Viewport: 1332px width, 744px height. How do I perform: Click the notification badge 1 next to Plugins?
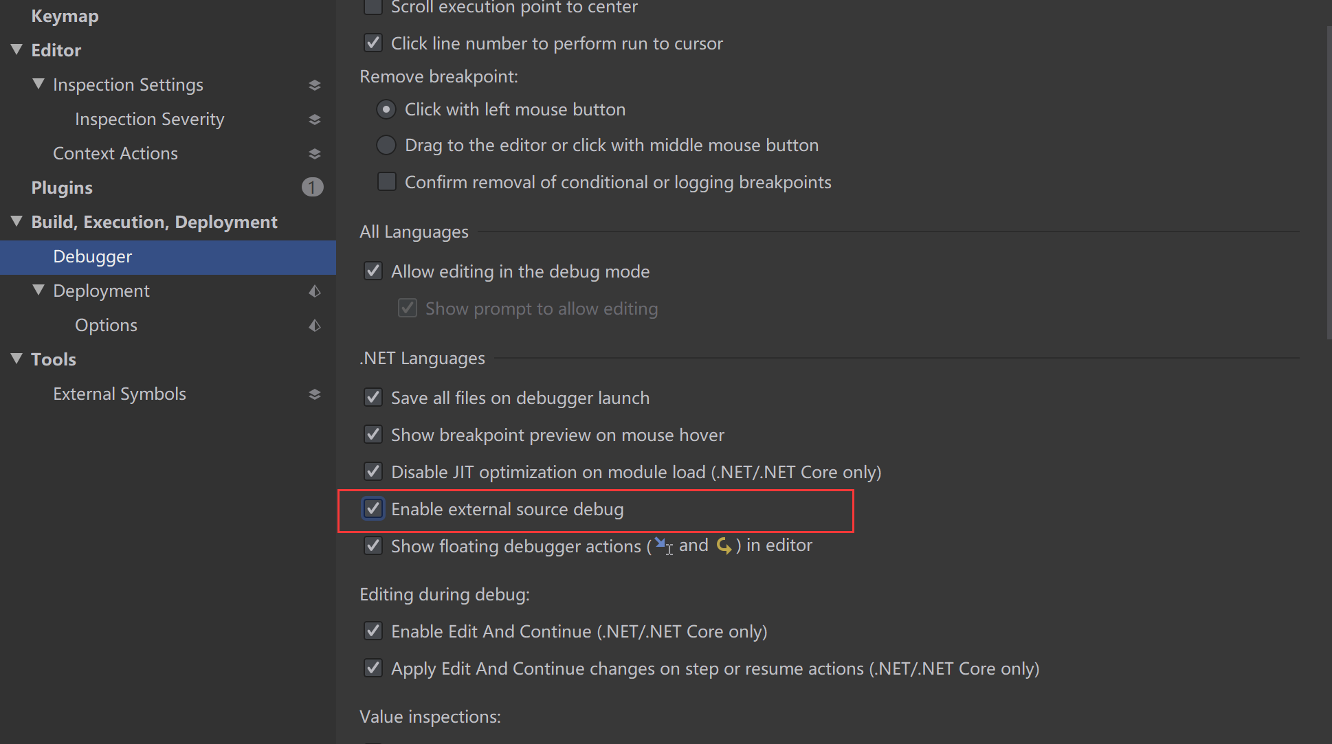pyautogui.click(x=313, y=187)
